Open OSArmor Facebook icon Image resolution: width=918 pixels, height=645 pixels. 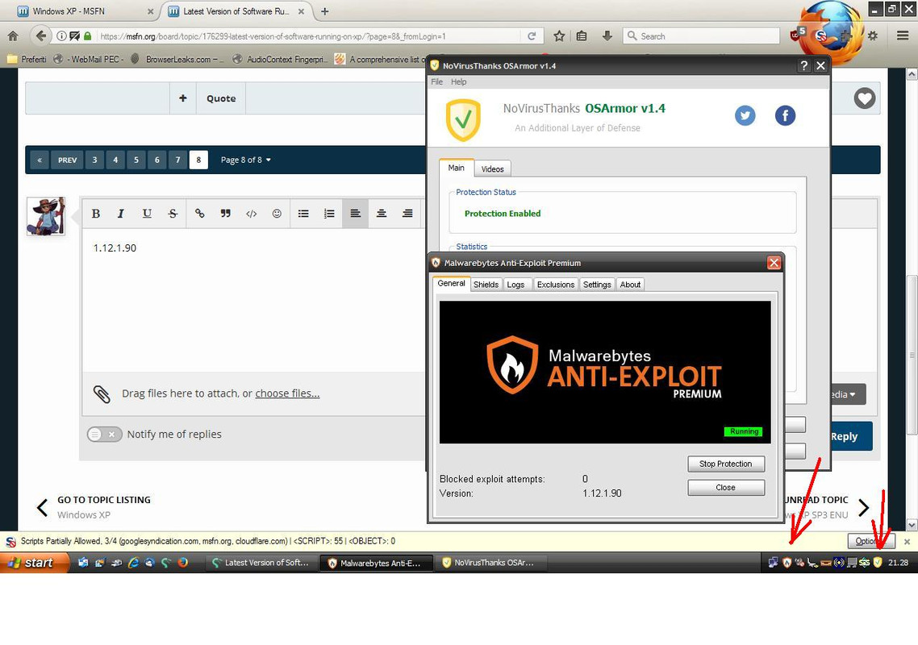tap(785, 115)
